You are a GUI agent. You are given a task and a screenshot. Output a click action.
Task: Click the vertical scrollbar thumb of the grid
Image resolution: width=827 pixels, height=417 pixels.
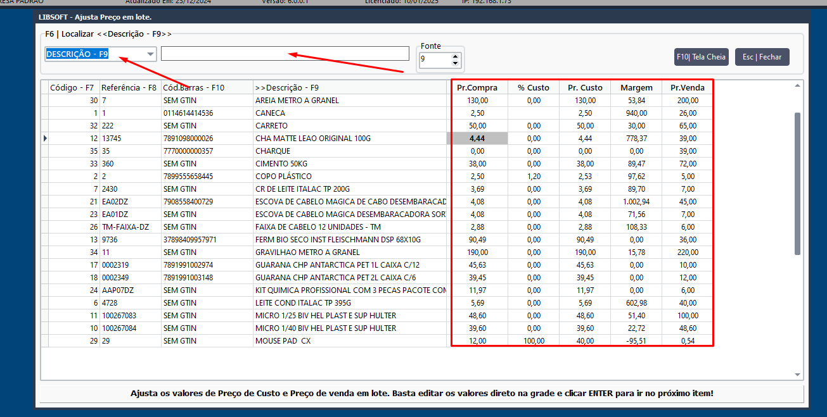pos(797,184)
